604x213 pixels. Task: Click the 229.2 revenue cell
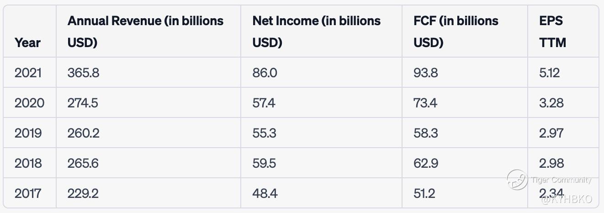[83, 193]
